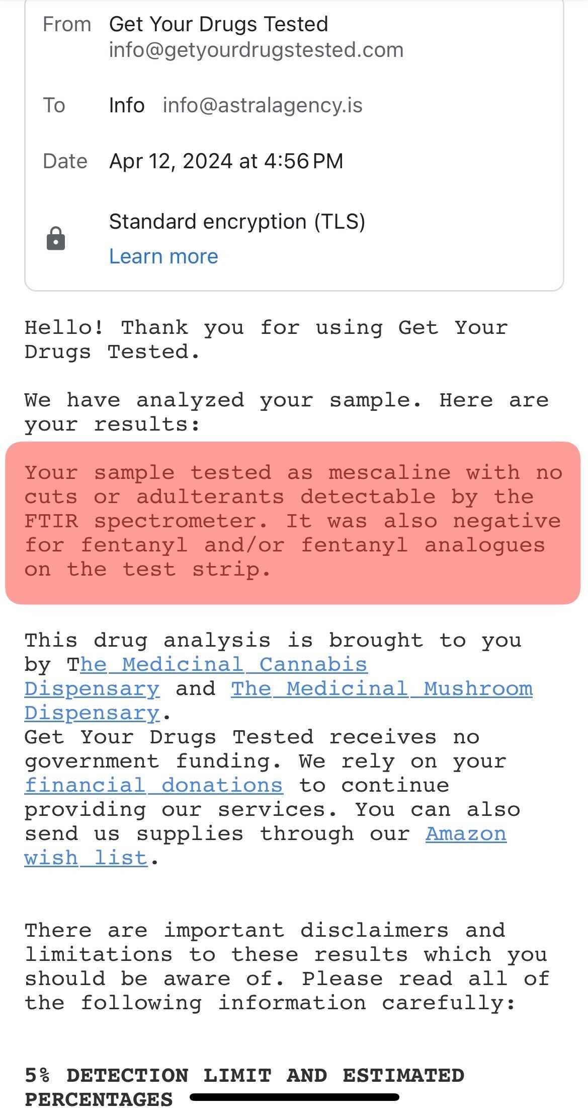Screen dimensions: 588x1113
Task: Tap sender name Get Your Drugs Tested
Action: click(x=218, y=24)
